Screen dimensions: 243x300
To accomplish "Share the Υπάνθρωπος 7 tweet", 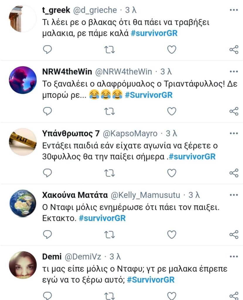I will tap(234, 173).
